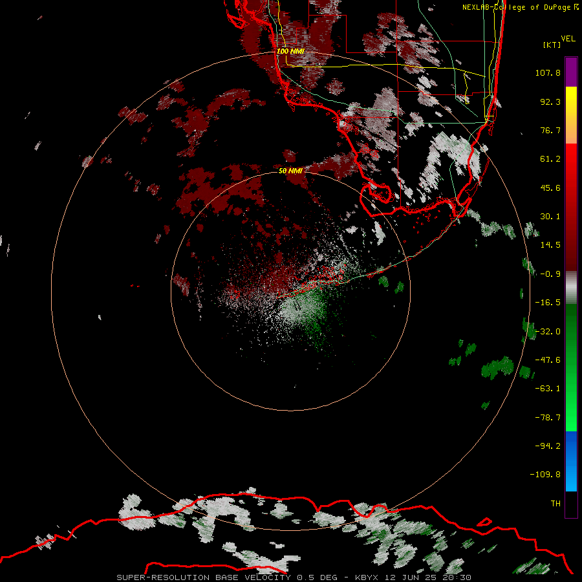Select the 76.7 scale value
Screen dimensions: 582x582
pyautogui.click(x=550, y=130)
